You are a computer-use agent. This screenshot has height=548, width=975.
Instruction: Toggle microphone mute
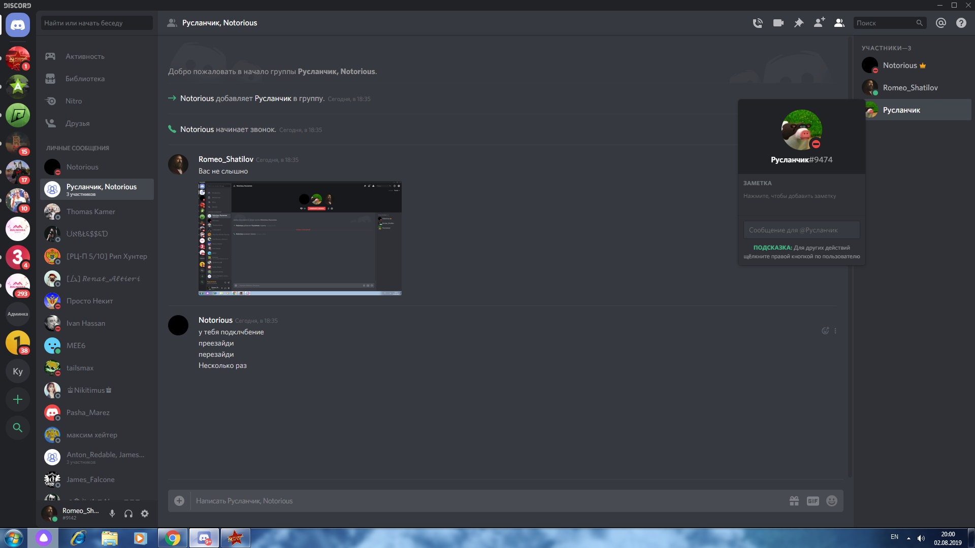pyautogui.click(x=112, y=513)
